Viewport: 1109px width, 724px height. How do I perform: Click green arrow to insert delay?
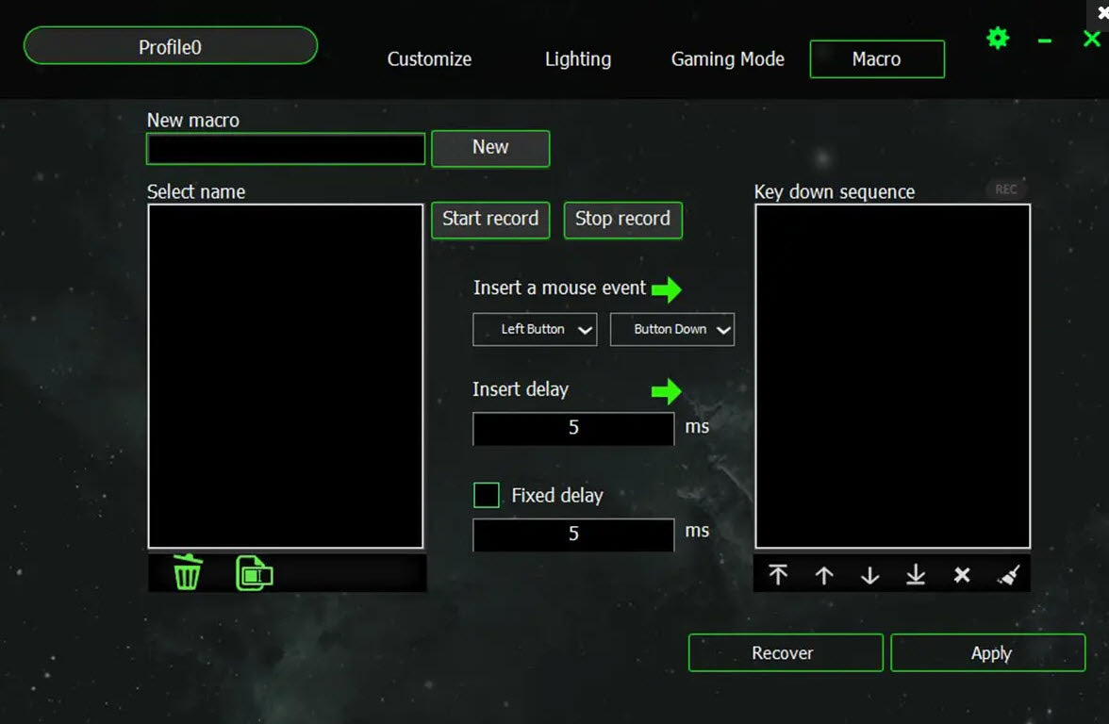pyautogui.click(x=667, y=390)
